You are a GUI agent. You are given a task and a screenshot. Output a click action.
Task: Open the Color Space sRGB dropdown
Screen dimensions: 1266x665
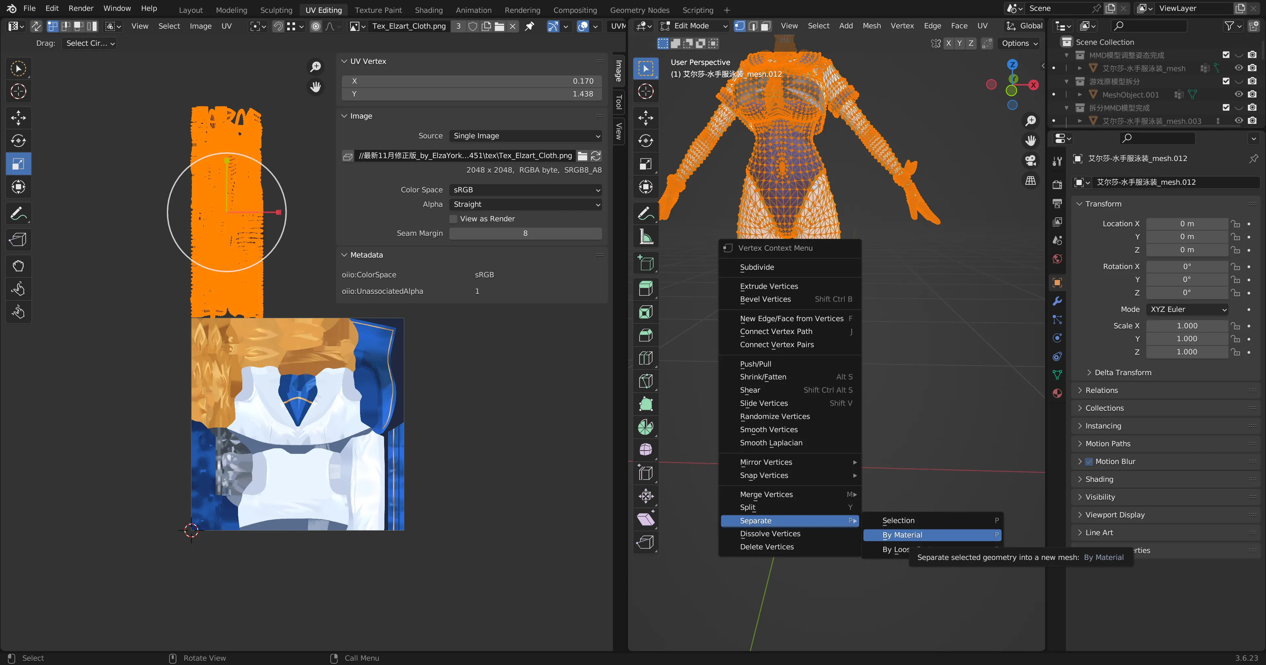(x=525, y=190)
